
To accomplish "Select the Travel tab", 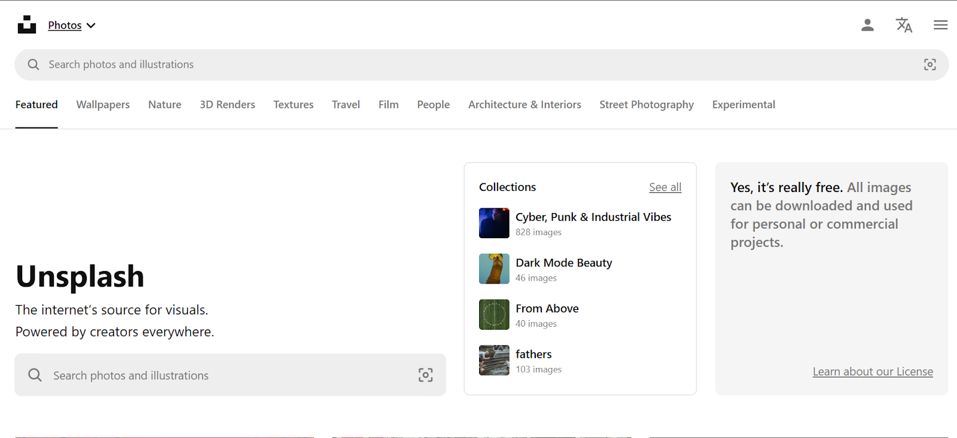I will pyautogui.click(x=346, y=105).
